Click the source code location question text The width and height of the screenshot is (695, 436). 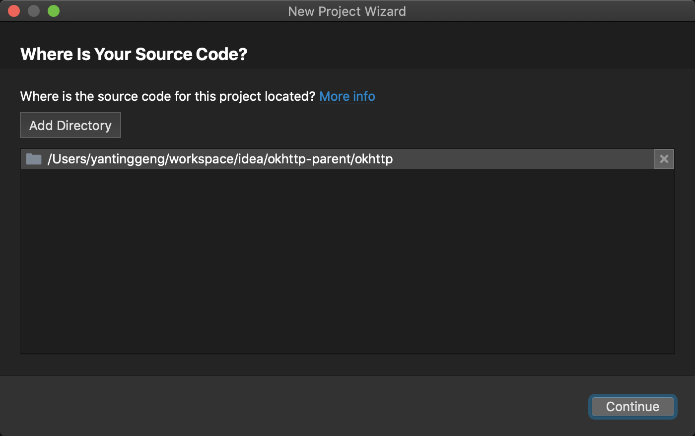point(167,96)
